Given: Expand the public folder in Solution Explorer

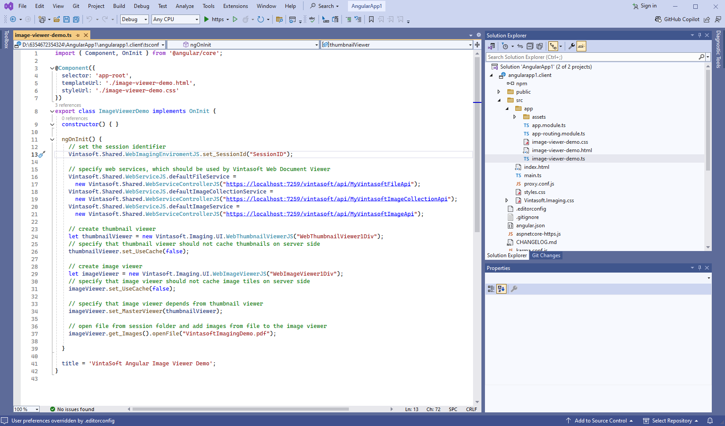Looking at the screenshot, I should [499, 92].
